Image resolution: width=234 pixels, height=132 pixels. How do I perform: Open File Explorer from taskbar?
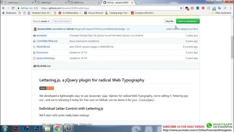(x=47, y=128)
